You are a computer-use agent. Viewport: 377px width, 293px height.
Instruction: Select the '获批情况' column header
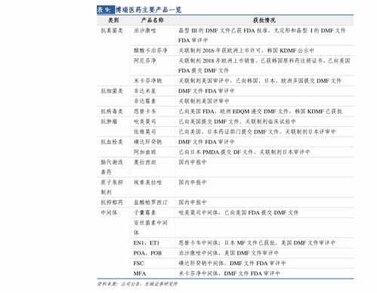[x=264, y=20]
